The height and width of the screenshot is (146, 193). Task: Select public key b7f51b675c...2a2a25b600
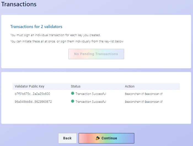coord(32,94)
